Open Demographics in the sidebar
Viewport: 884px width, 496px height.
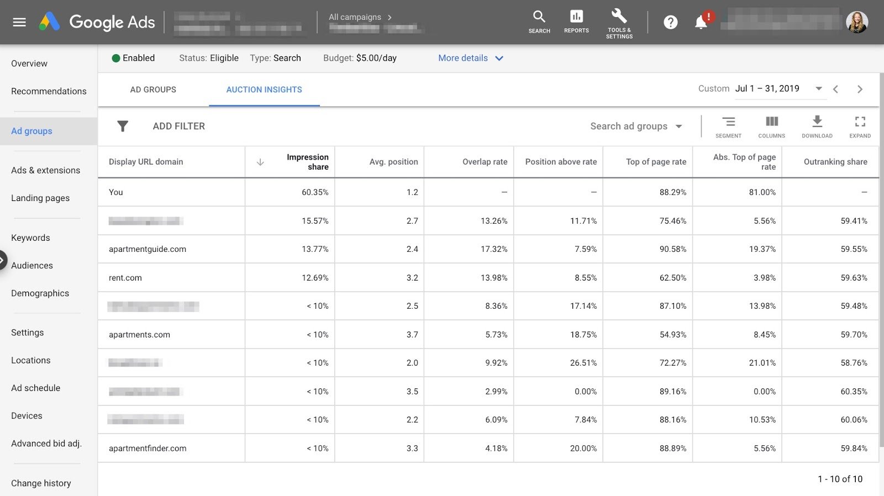(40, 293)
